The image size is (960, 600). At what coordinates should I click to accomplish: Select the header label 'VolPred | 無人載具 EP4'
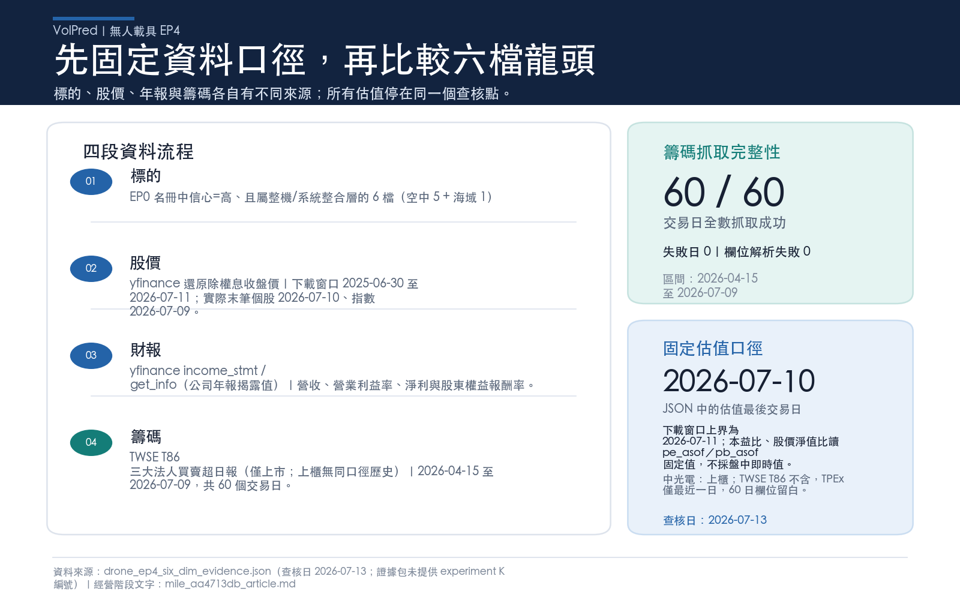click(116, 31)
